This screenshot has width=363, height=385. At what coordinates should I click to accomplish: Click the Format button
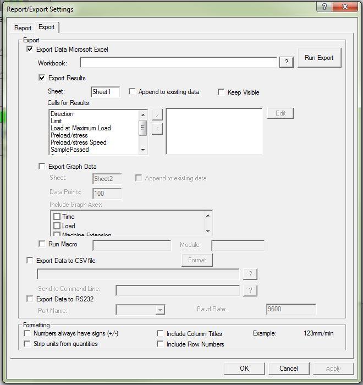pos(197,260)
